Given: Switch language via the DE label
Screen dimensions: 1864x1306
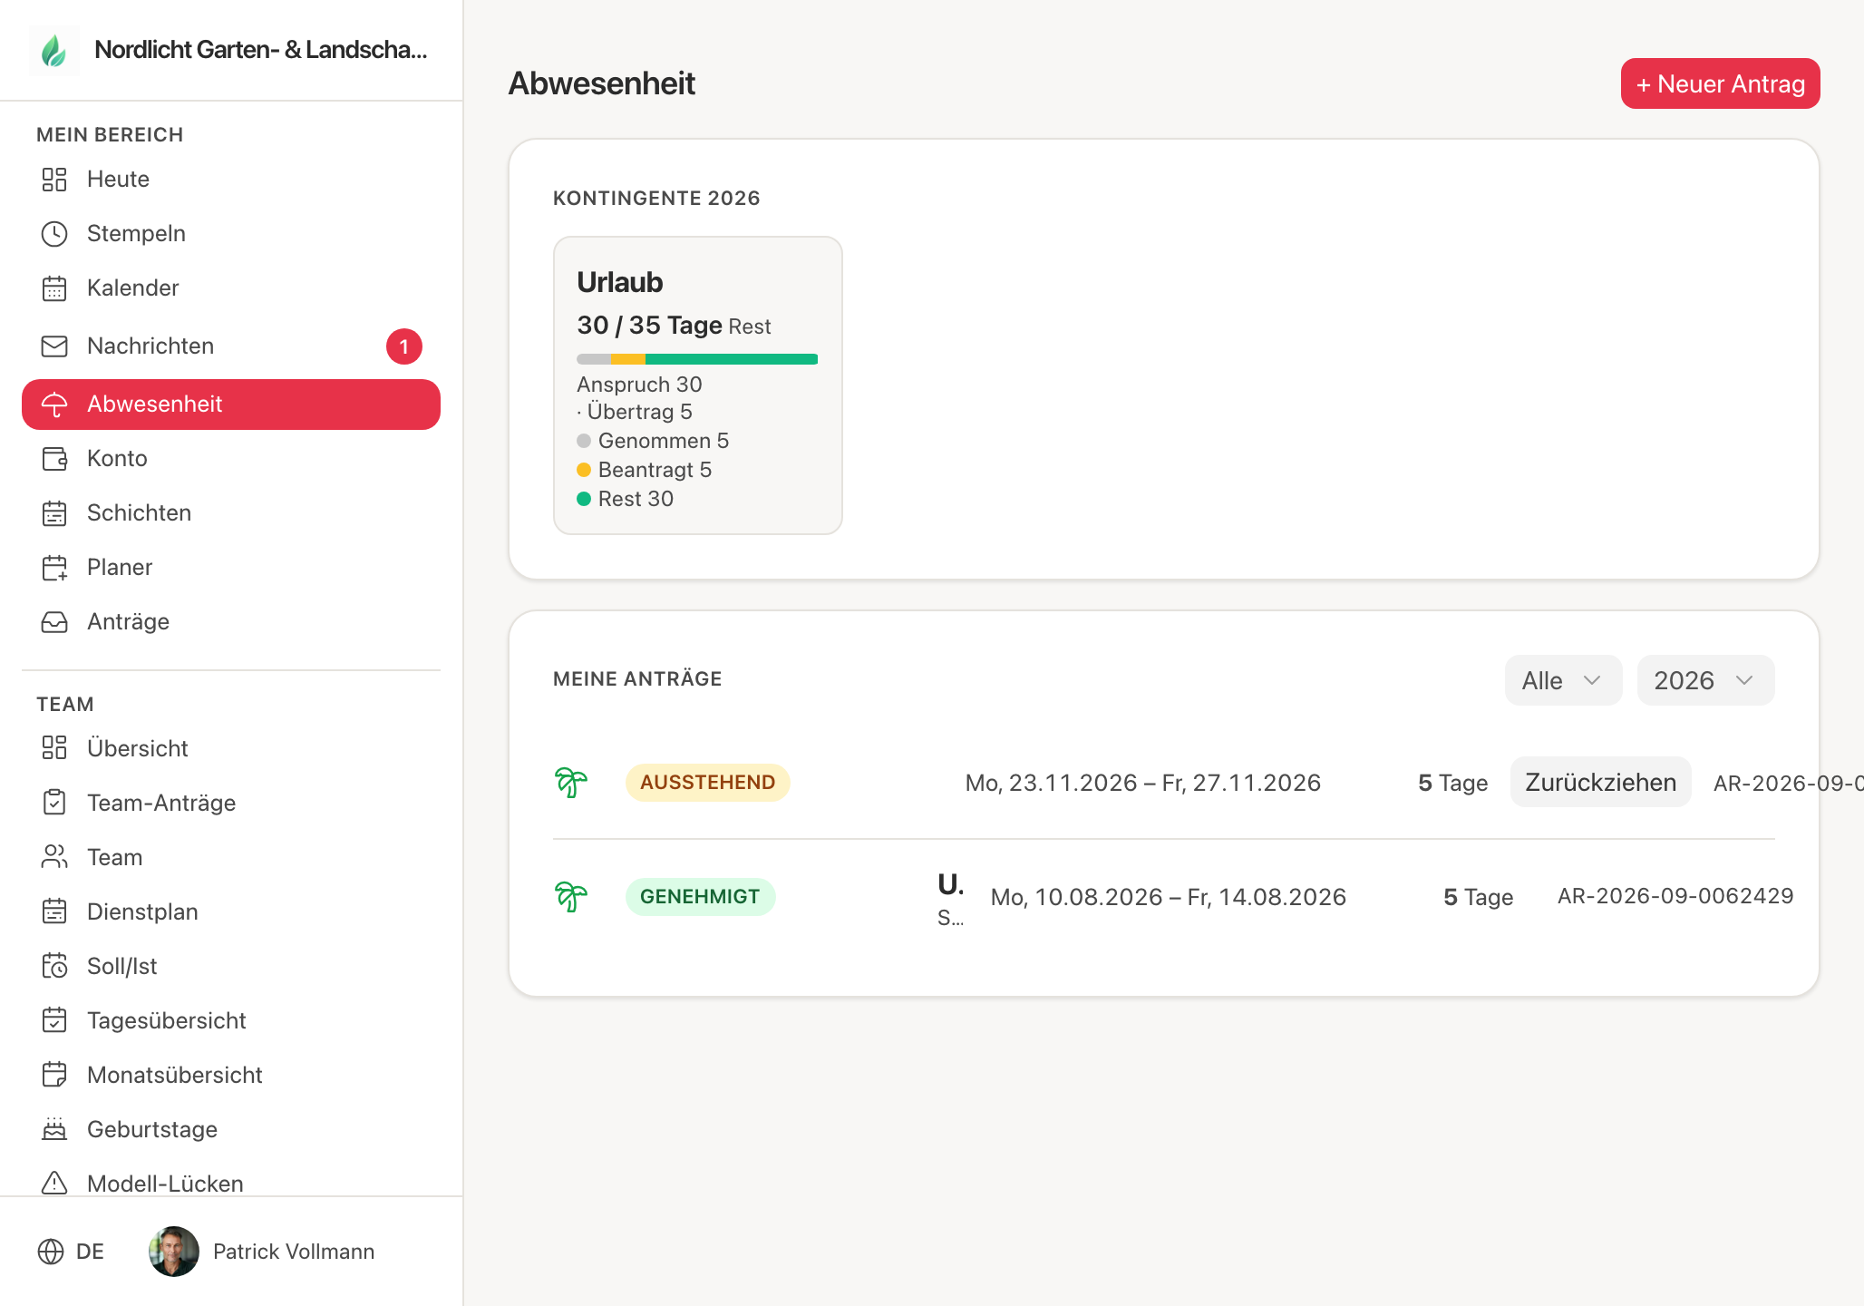Looking at the screenshot, I should click(90, 1252).
